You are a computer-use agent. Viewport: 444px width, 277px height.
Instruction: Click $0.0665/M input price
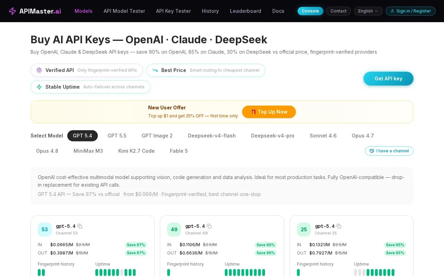[x=62, y=245]
